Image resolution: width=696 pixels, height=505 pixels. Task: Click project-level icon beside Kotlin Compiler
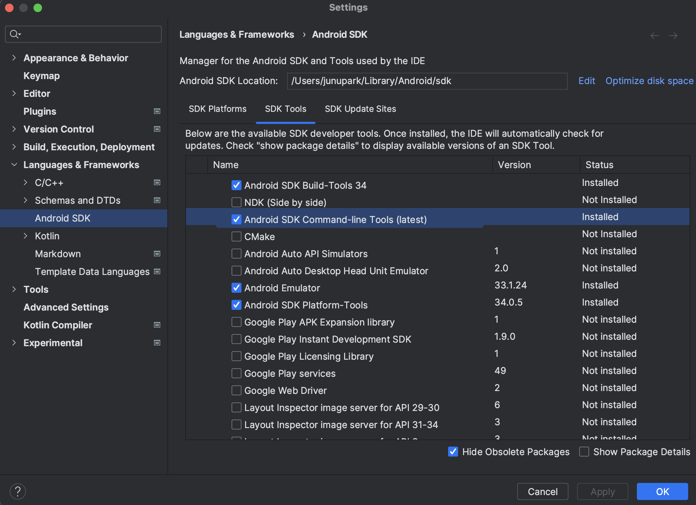coord(157,325)
